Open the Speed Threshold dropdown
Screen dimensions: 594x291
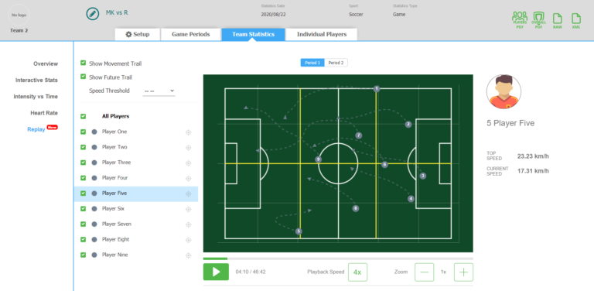coord(159,91)
